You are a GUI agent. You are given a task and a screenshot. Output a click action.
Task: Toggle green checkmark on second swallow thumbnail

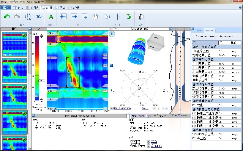tap(24, 61)
